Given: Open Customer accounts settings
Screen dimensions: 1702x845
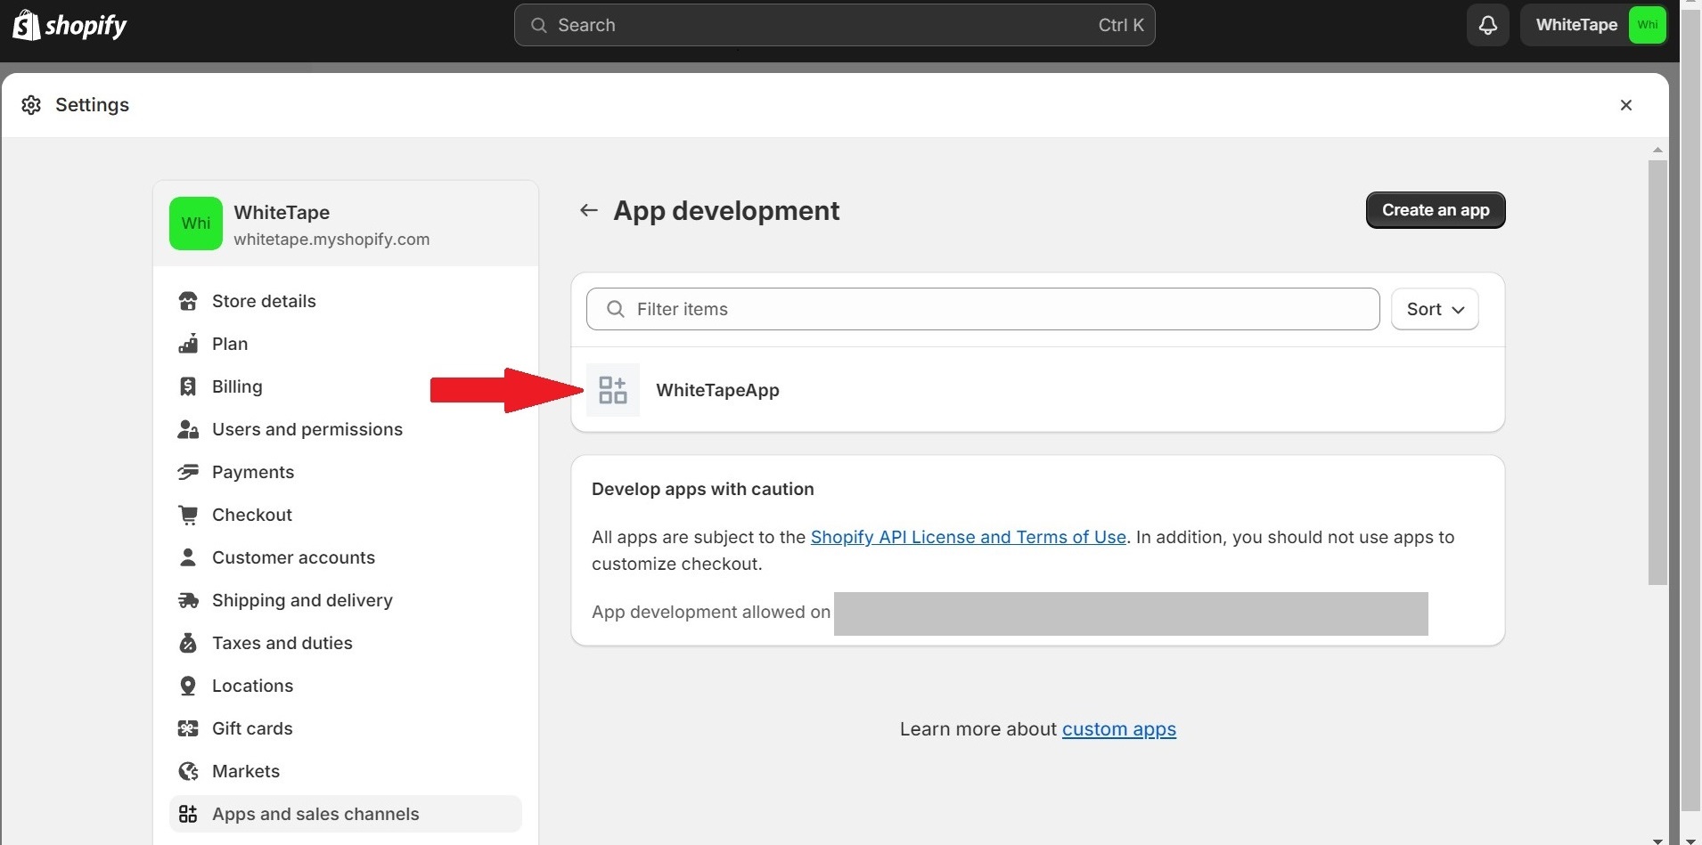Looking at the screenshot, I should [345, 557].
